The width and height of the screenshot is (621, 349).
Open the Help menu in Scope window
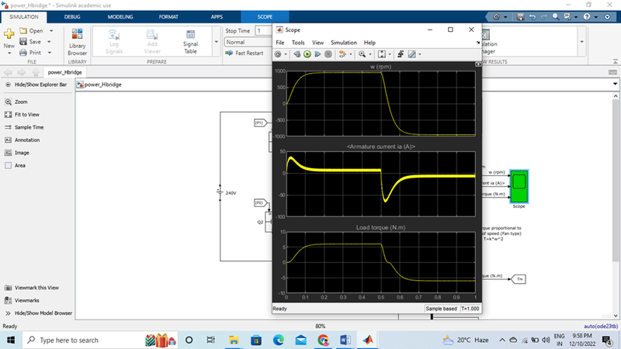click(369, 43)
